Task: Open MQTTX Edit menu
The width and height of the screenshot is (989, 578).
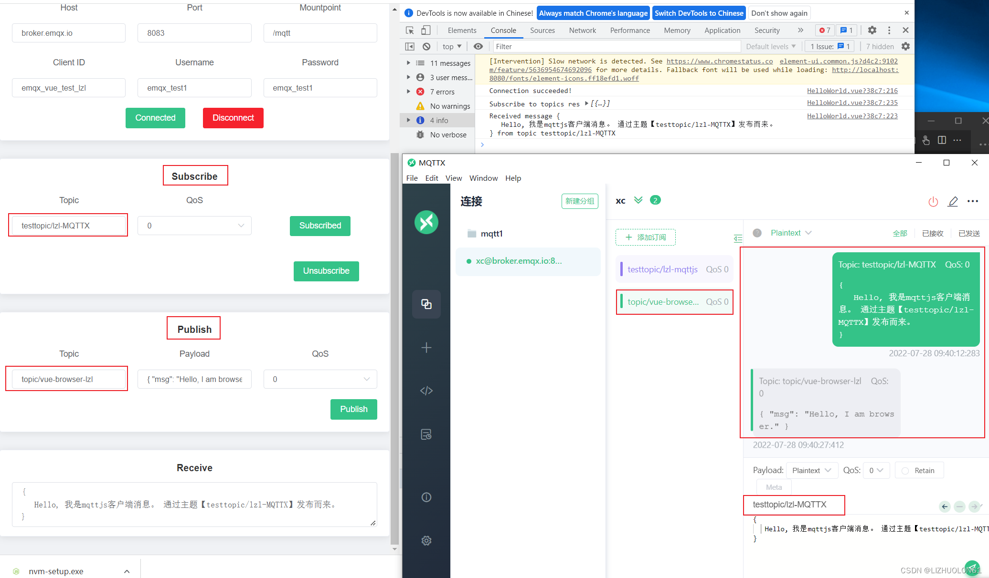Action: 432,178
